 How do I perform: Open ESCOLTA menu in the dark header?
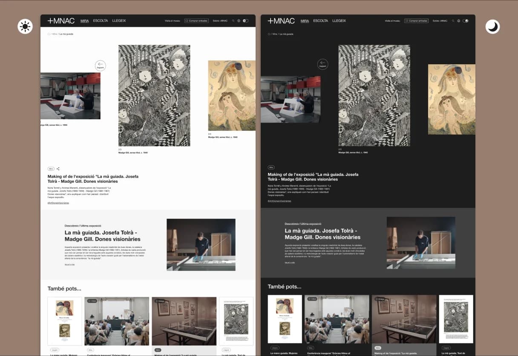321,21
